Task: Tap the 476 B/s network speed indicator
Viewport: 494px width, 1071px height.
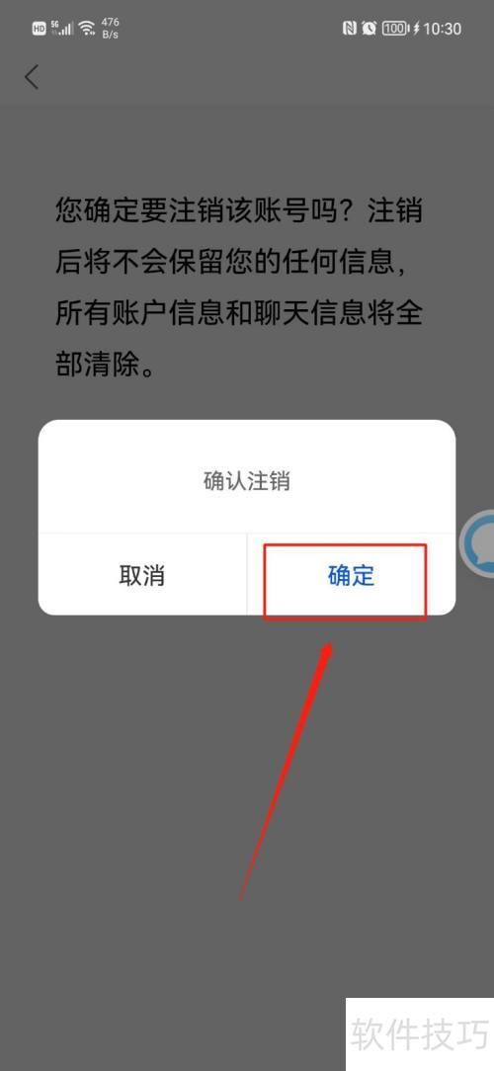Action: pyautogui.click(x=110, y=28)
